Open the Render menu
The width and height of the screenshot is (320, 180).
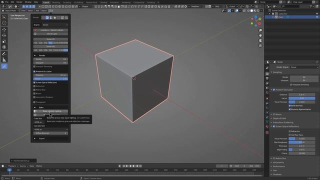19,2
